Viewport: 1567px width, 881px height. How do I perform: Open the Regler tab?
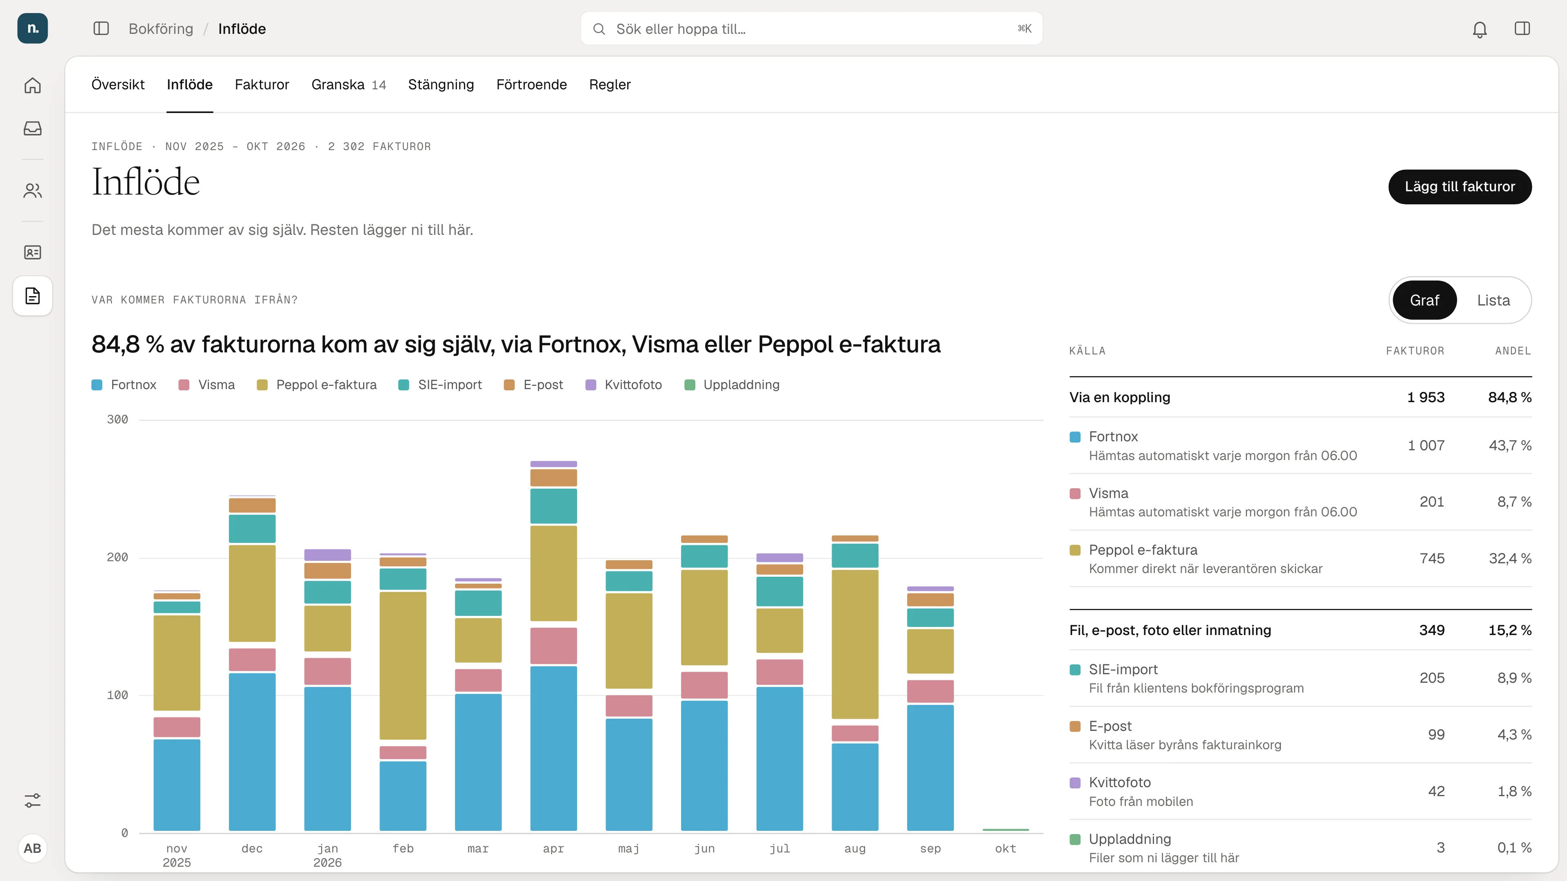(610, 84)
